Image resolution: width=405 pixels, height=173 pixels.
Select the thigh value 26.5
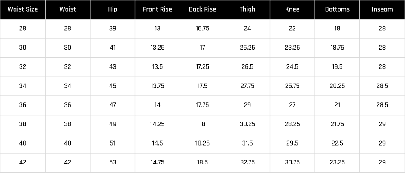247,67
